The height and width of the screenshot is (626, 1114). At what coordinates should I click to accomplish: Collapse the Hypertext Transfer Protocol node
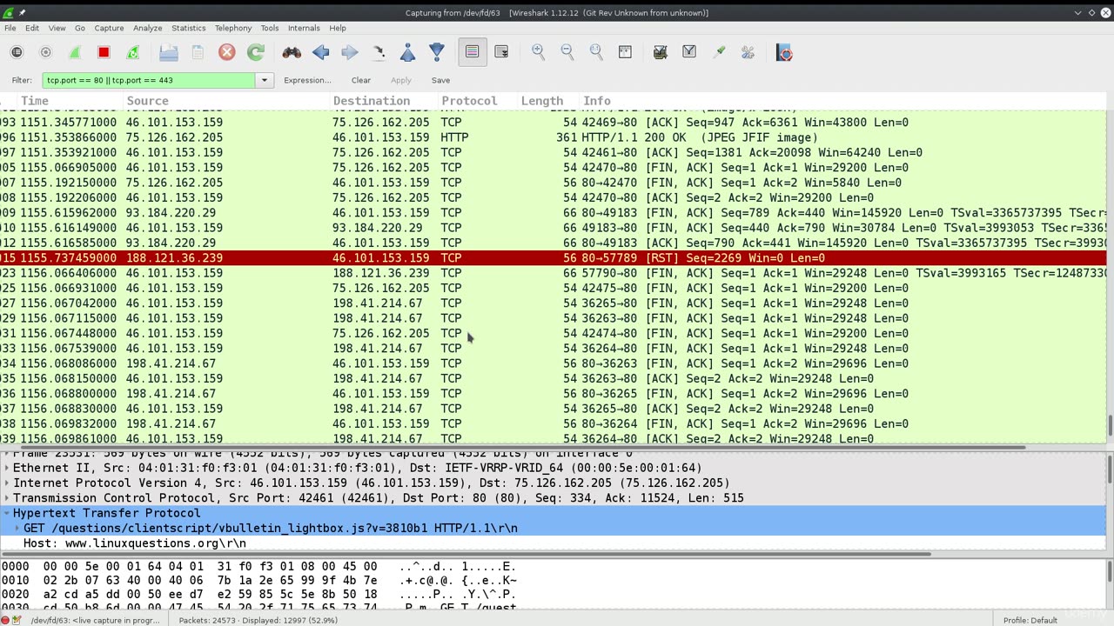(7, 513)
